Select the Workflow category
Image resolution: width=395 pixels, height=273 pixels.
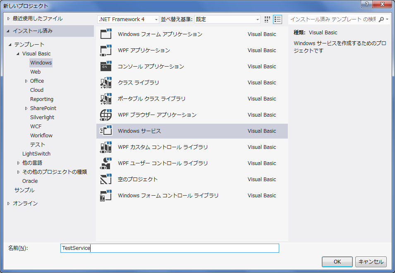click(41, 136)
